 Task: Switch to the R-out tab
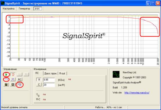62,73
